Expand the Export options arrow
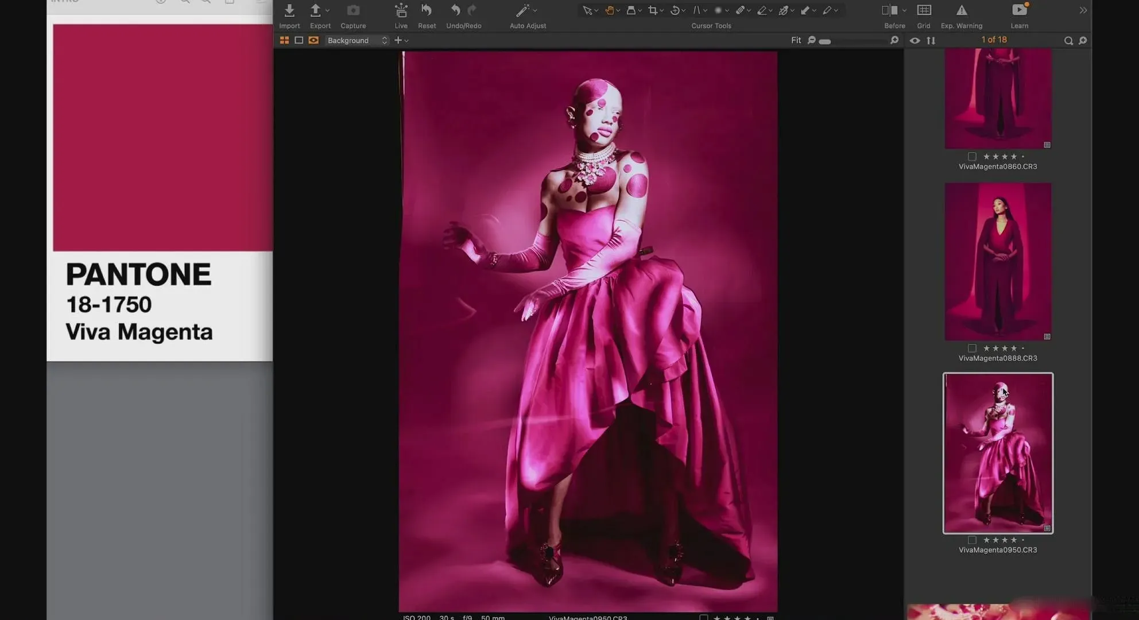Viewport: 1139px width, 620px height. coord(328,10)
